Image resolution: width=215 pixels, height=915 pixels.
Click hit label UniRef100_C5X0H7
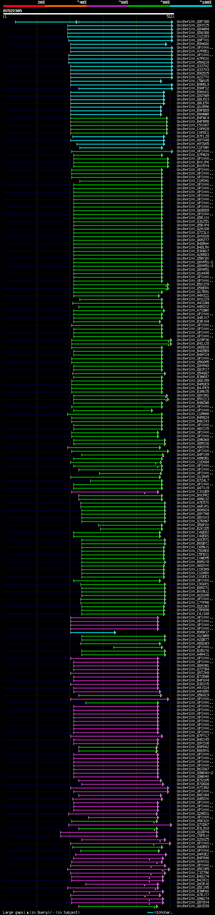point(193,125)
